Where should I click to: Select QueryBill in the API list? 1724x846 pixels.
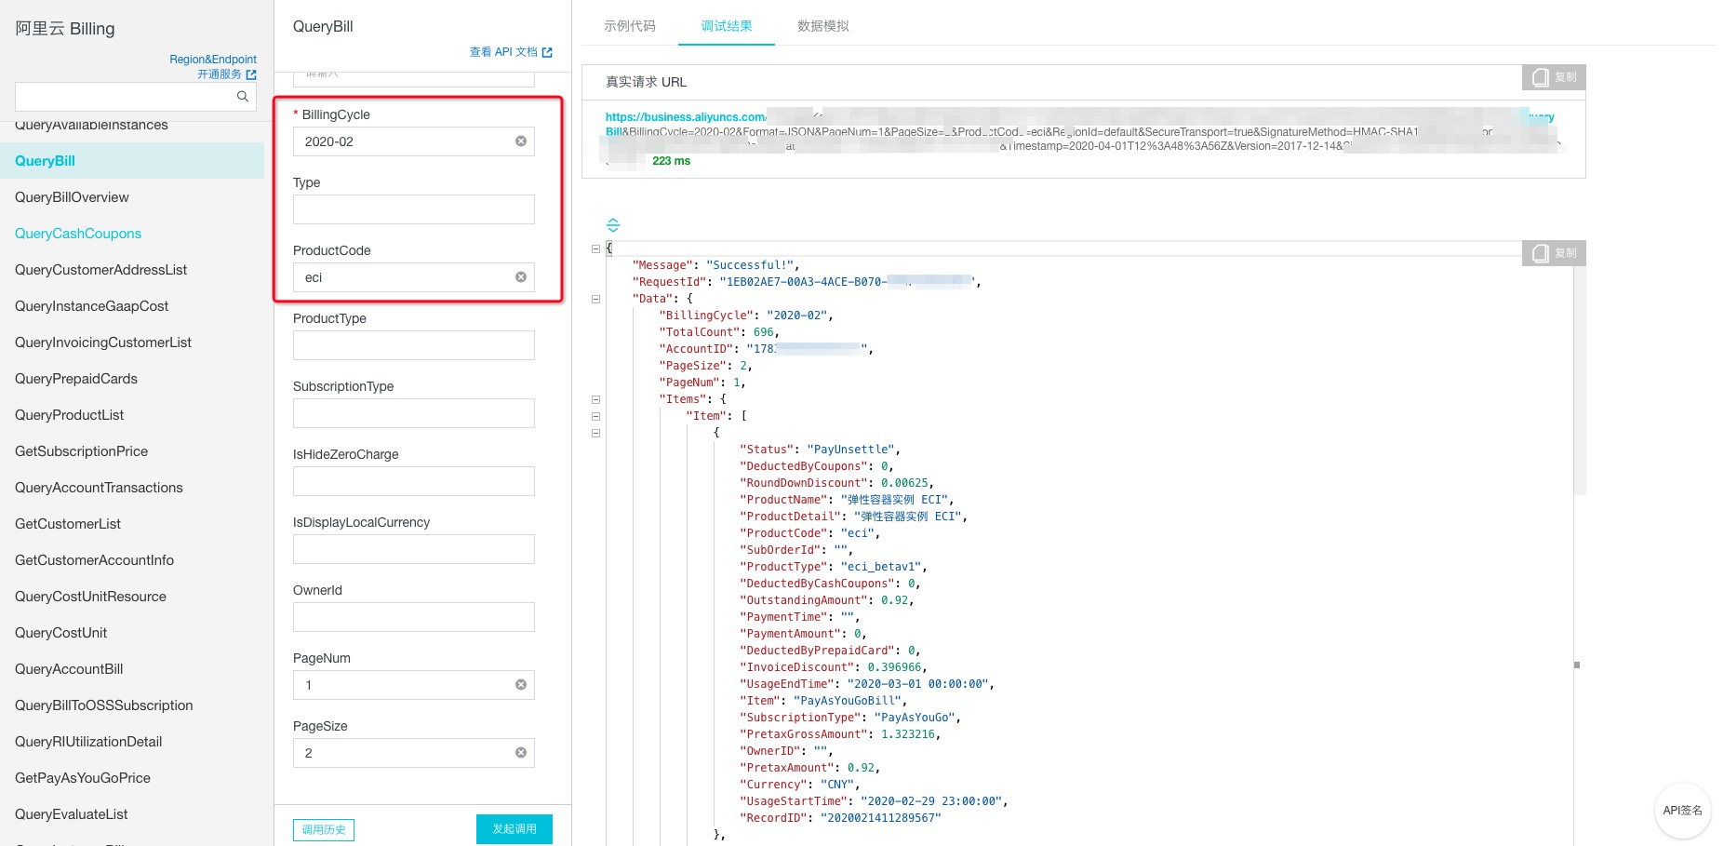132,161
